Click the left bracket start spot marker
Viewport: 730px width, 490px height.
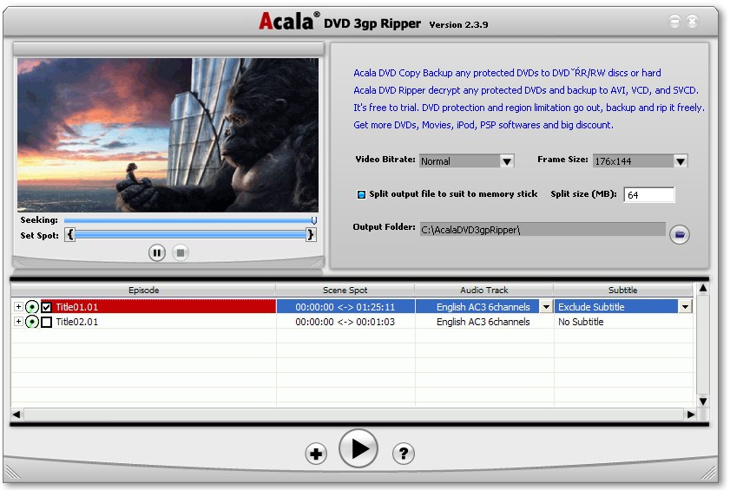69,234
